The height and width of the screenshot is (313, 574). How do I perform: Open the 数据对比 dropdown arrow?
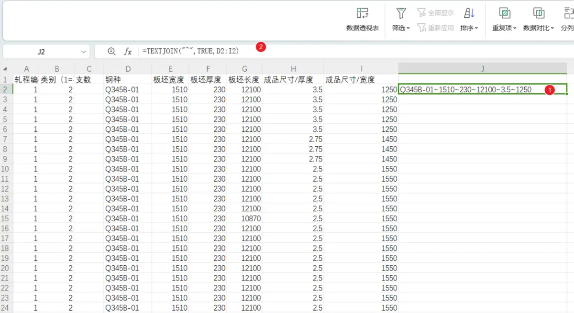coord(552,29)
